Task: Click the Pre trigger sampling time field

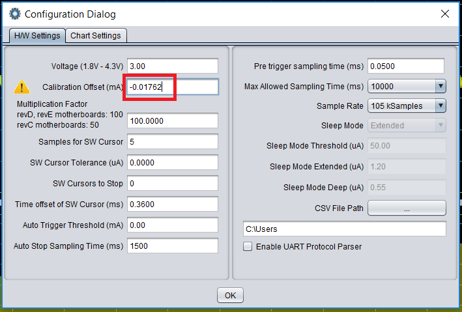Action: (x=406, y=66)
